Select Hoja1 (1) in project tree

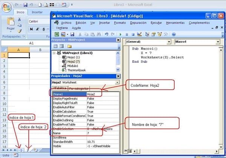73,57
